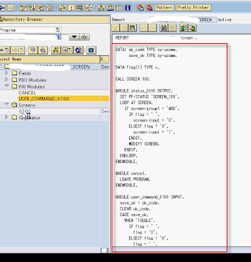Viewport: 251px width, 262px height.
Task: Click the hierarchy object list icon
Action: 56,50
